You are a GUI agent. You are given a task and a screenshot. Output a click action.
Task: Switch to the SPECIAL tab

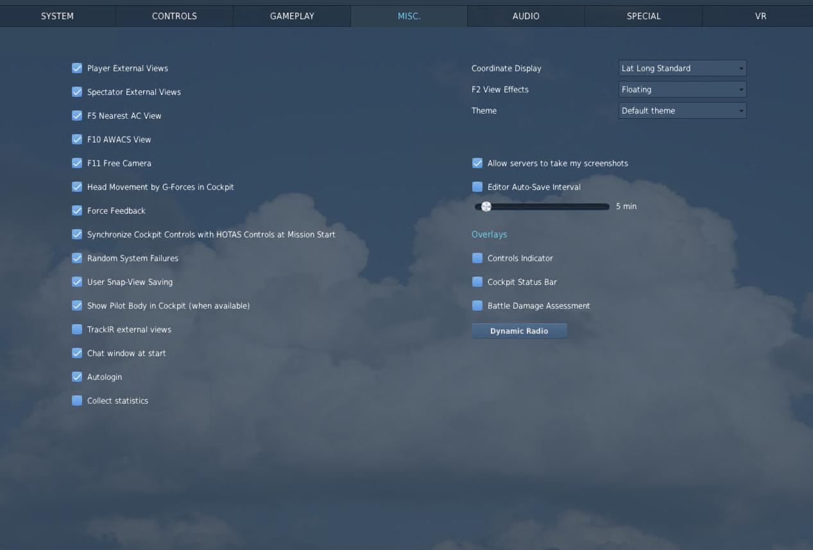pyautogui.click(x=644, y=16)
